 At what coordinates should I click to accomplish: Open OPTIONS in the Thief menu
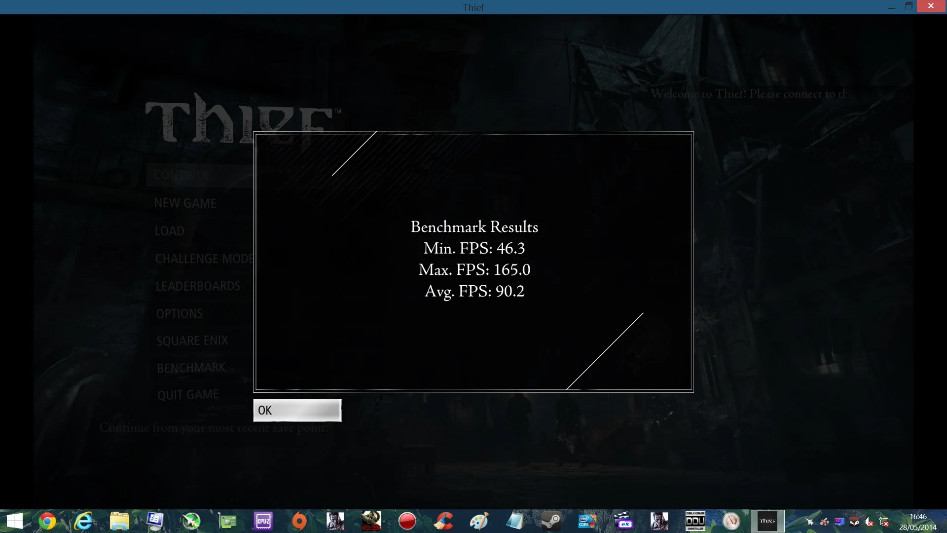point(180,314)
